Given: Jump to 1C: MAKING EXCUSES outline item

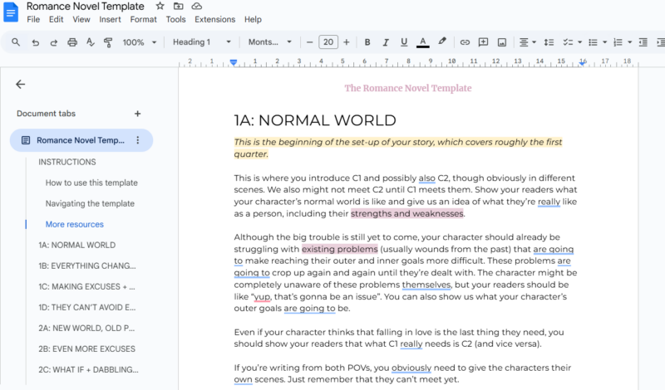Looking at the screenshot, I should (x=86, y=286).
